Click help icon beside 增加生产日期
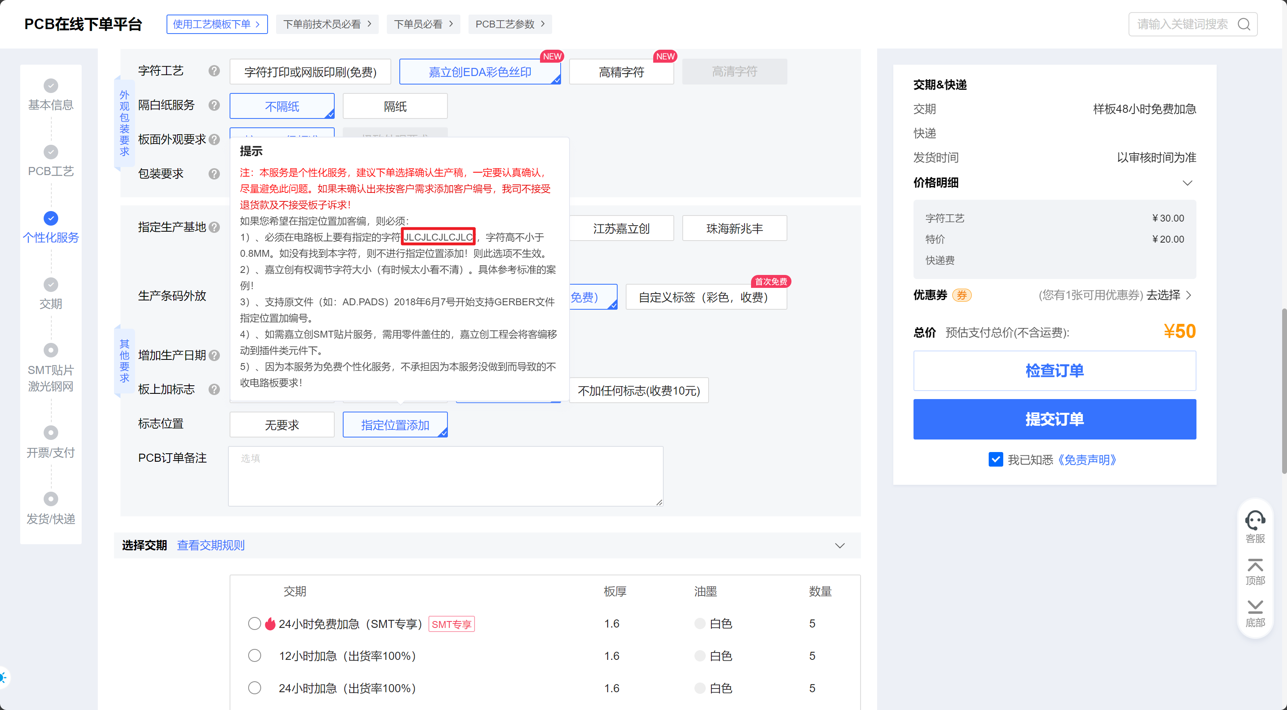1287x710 pixels. coord(214,355)
